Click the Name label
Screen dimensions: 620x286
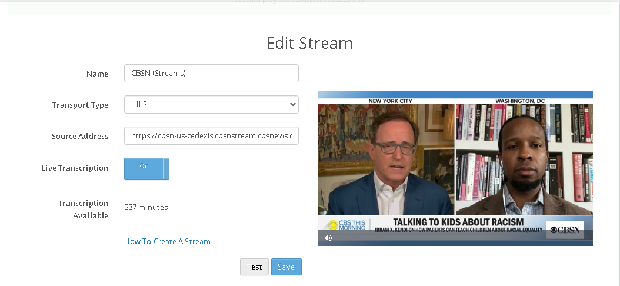(x=97, y=74)
